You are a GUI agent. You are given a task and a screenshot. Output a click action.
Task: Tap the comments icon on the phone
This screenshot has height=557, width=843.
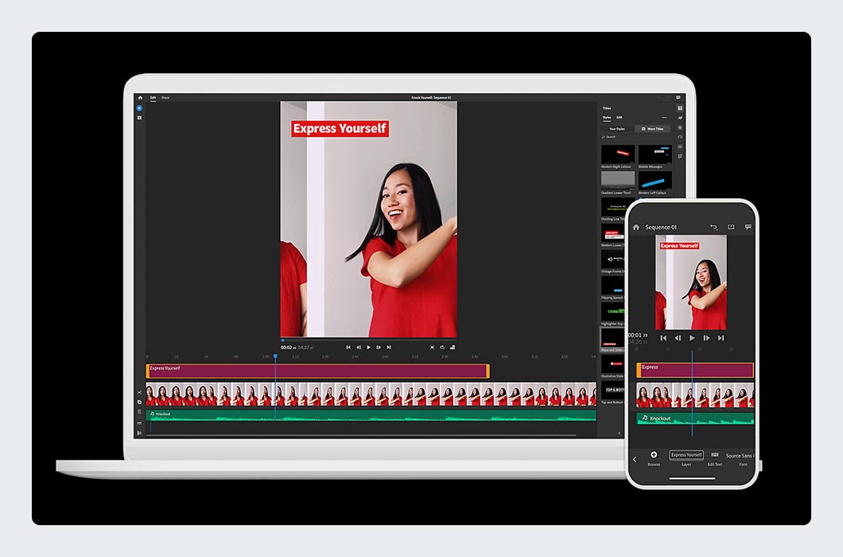[x=748, y=227]
